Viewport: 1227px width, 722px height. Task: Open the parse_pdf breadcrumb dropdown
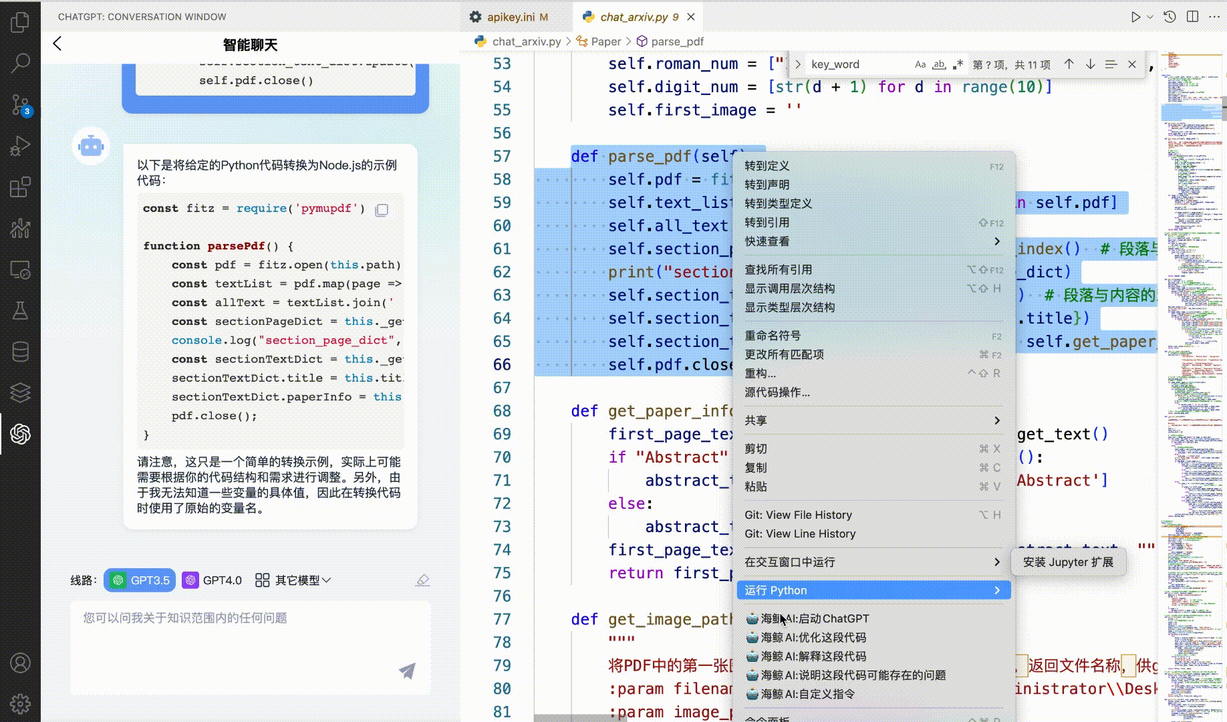670,41
